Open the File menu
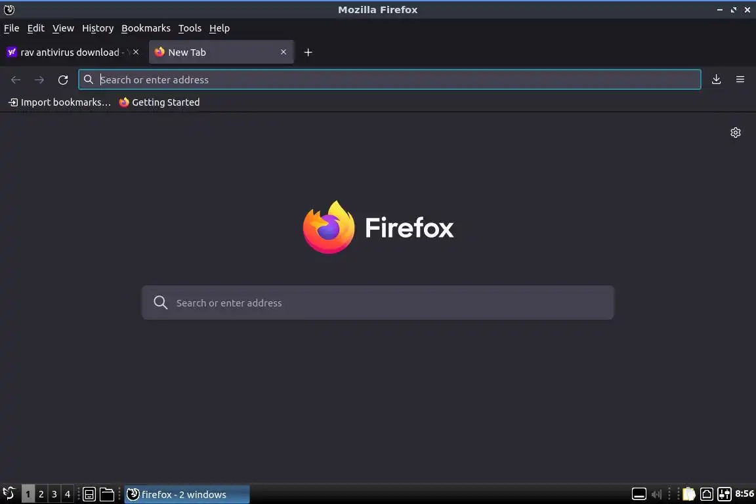 point(12,28)
